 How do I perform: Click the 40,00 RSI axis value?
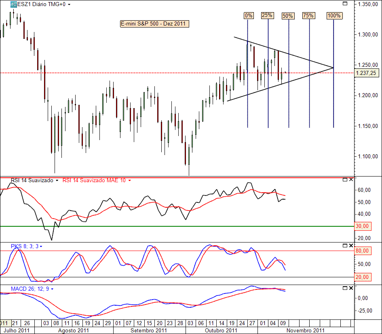(x=364, y=214)
